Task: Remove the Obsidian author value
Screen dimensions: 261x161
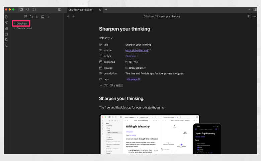Action: click(x=137, y=56)
